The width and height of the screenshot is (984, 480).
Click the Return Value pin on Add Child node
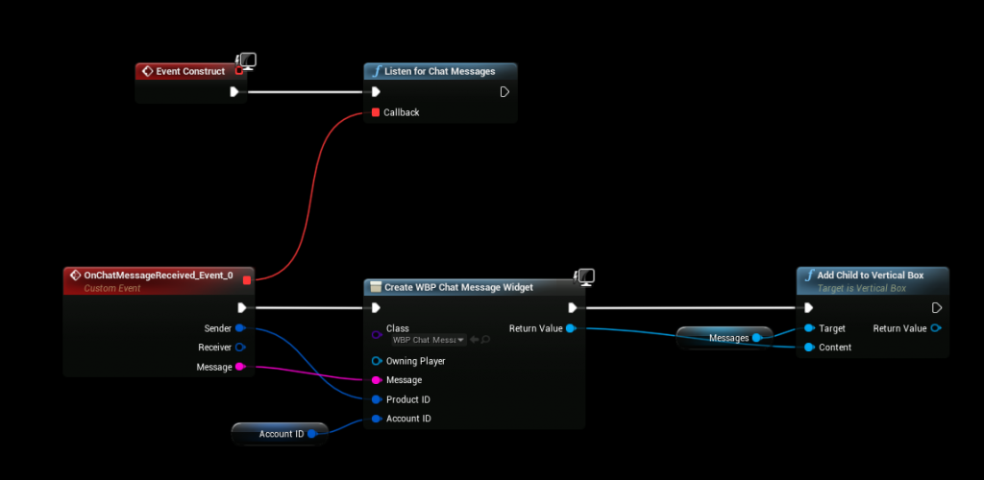point(936,328)
